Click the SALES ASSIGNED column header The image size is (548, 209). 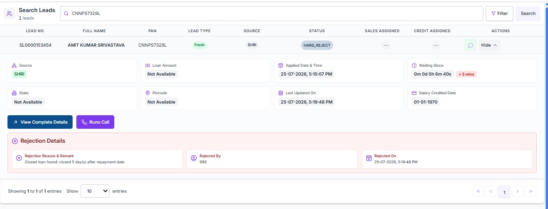point(382,31)
